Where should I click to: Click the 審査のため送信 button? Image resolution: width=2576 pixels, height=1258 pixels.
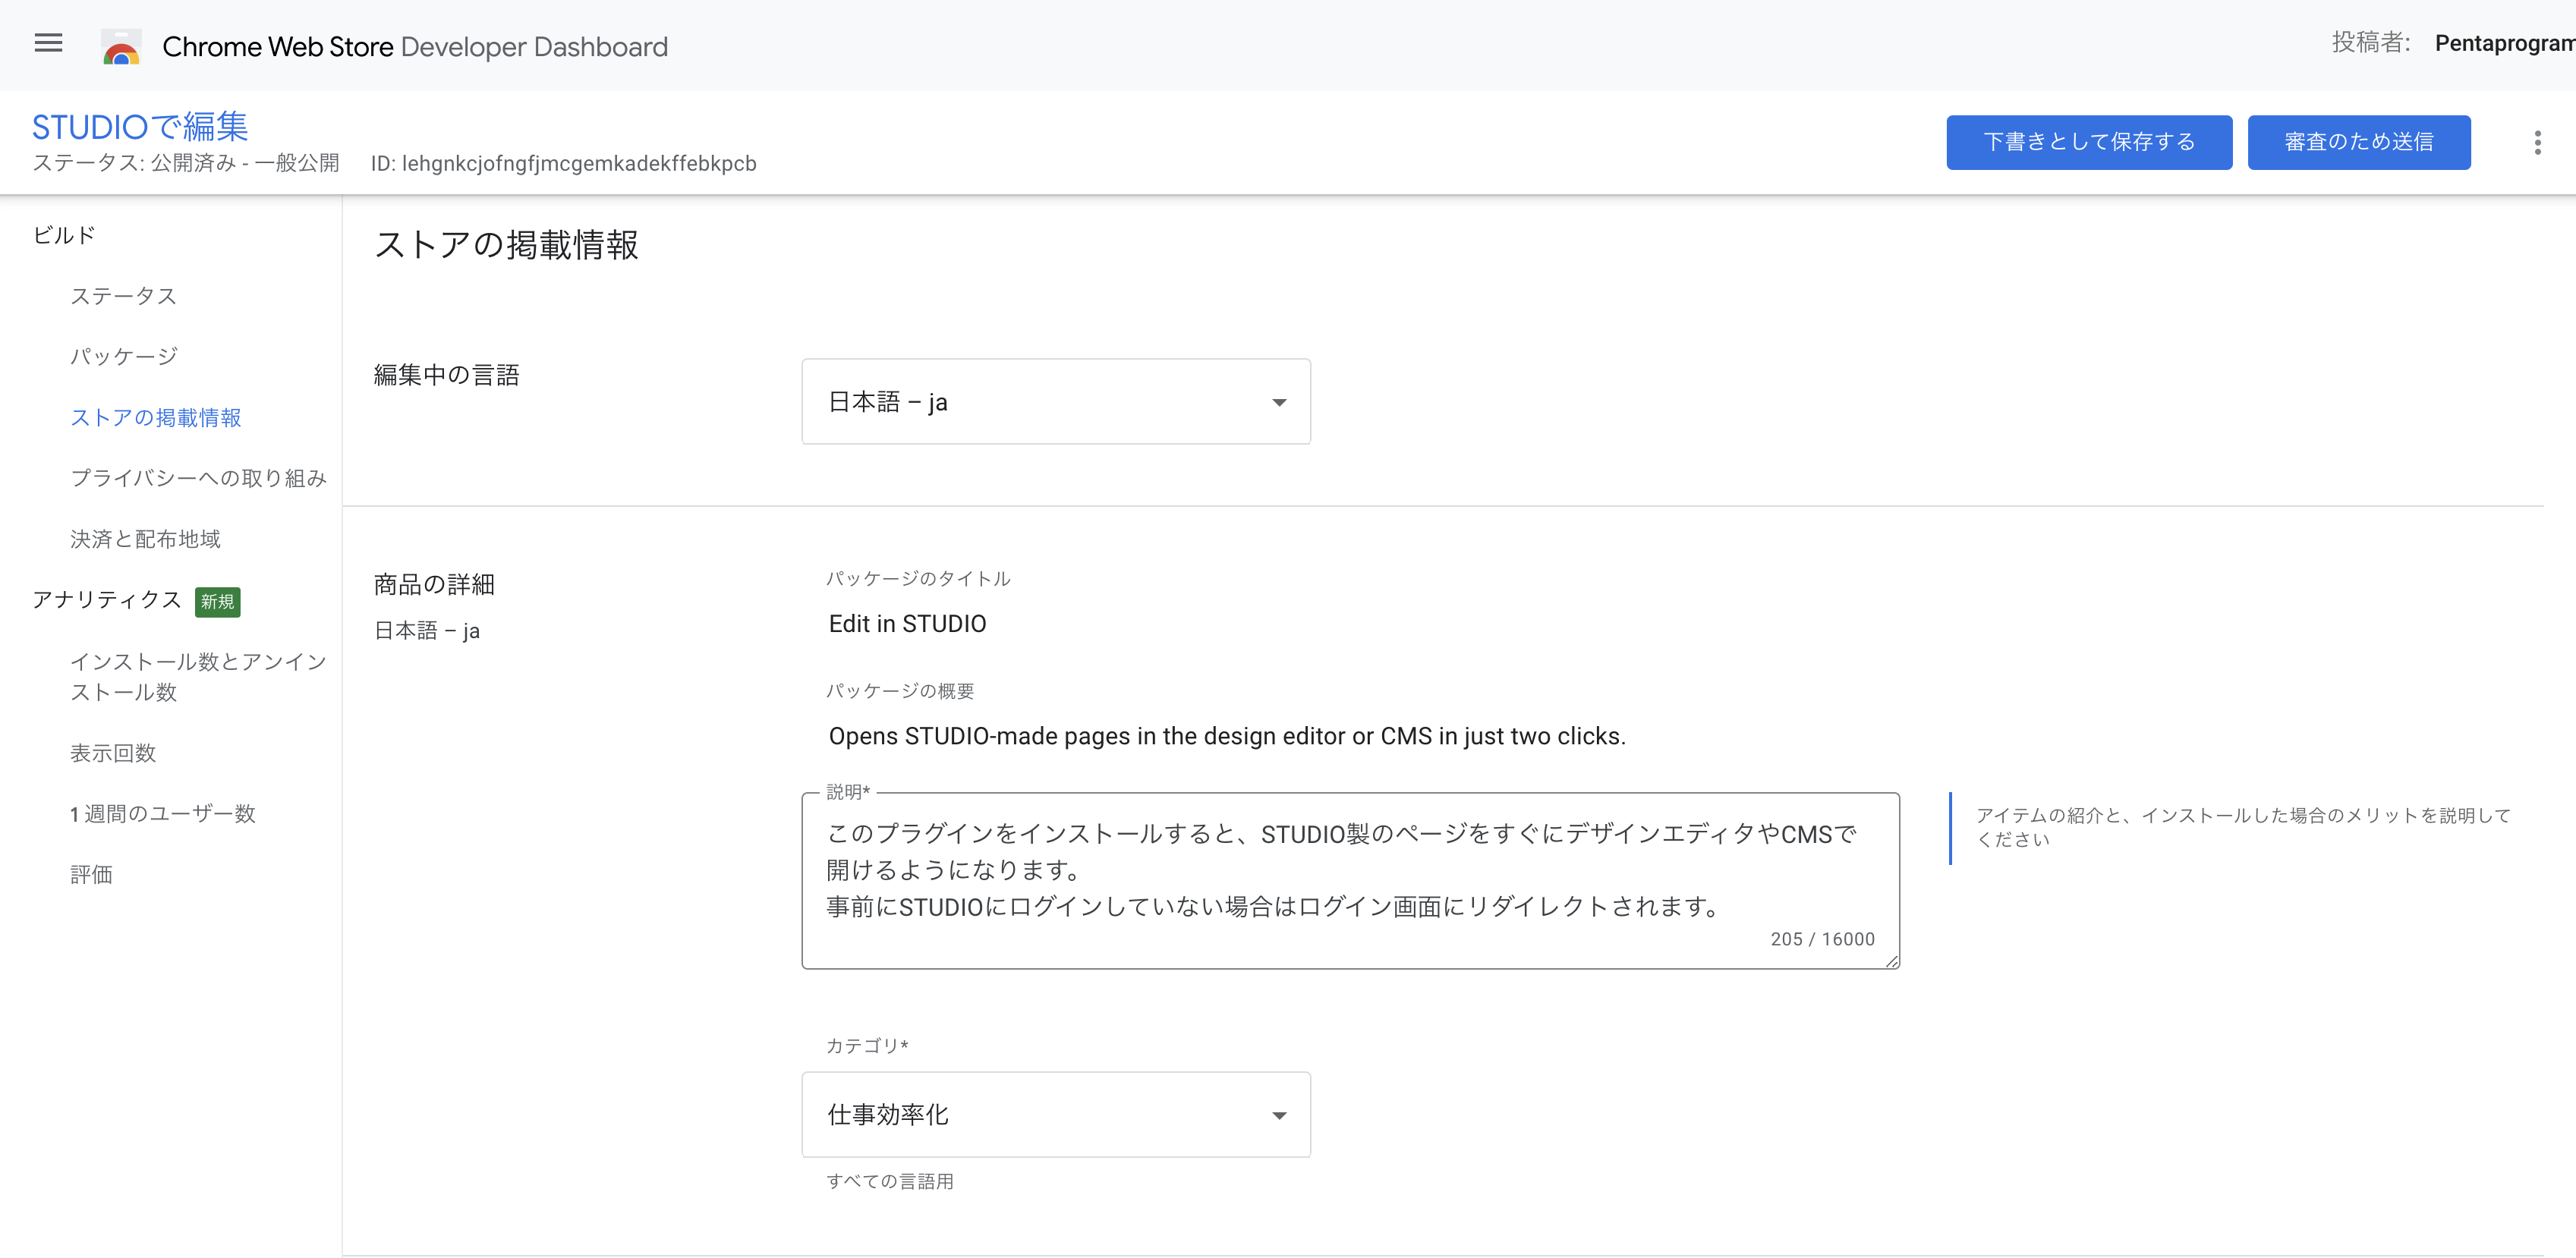[x=2358, y=142]
